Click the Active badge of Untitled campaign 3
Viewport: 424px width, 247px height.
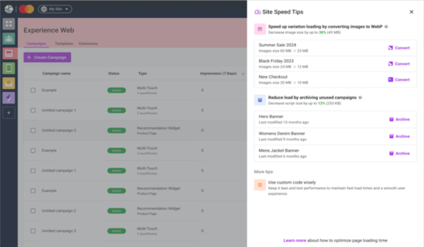tap(117, 231)
